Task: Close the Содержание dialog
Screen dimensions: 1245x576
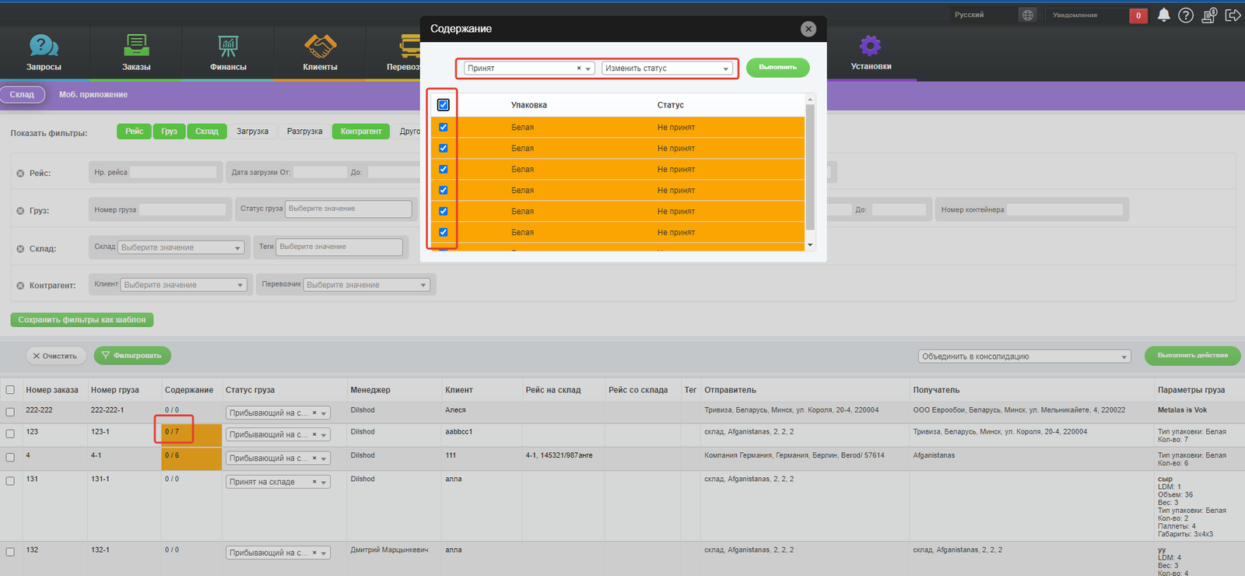Action: point(808,29)
